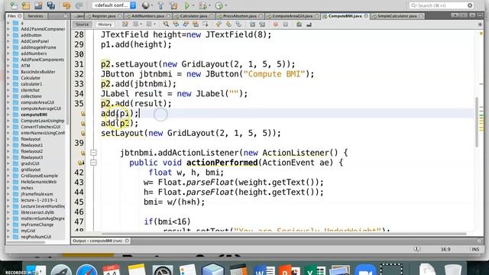Click the New File toolbar icon
Viewport: 489px width, 275px height.
[14, 5]
